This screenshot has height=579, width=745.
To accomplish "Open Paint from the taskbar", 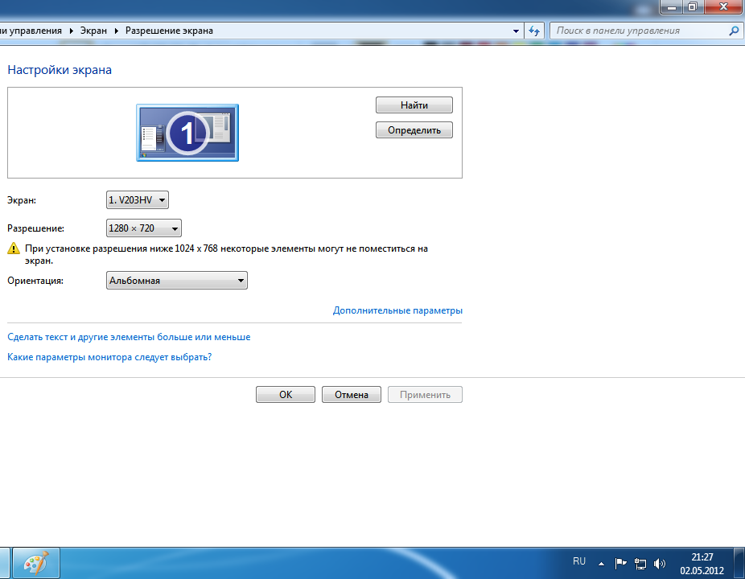I will click(36, 564).
